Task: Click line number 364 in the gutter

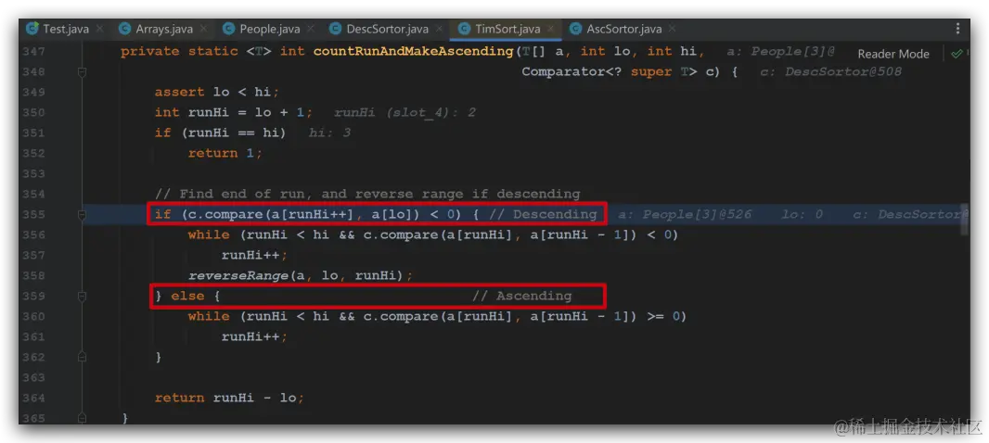Action: 32,398
